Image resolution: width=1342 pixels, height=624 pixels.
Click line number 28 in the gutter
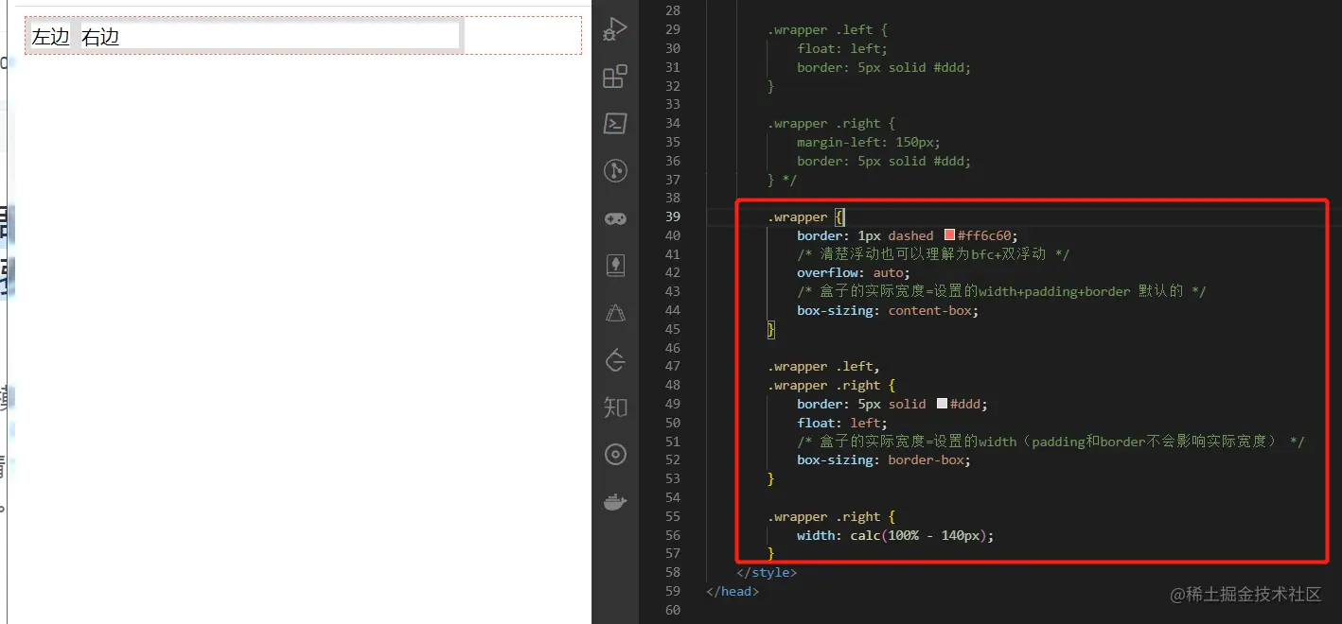pos(672,10)
